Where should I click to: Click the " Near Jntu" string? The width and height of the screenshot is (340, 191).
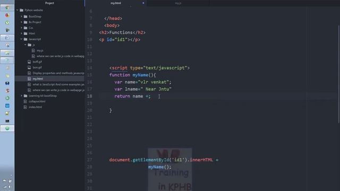[x=156, y=89]
